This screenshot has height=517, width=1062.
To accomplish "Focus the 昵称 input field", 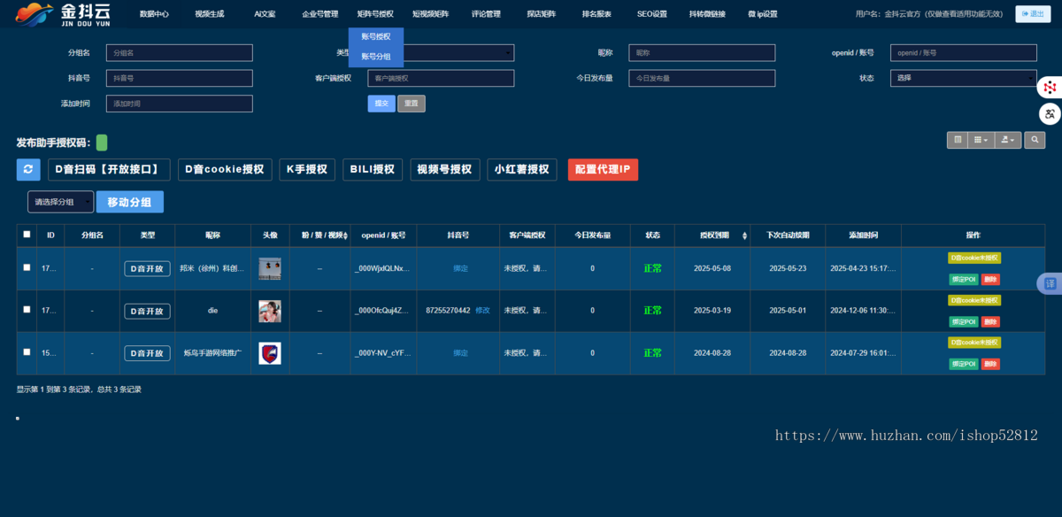I will click(702, 53).
